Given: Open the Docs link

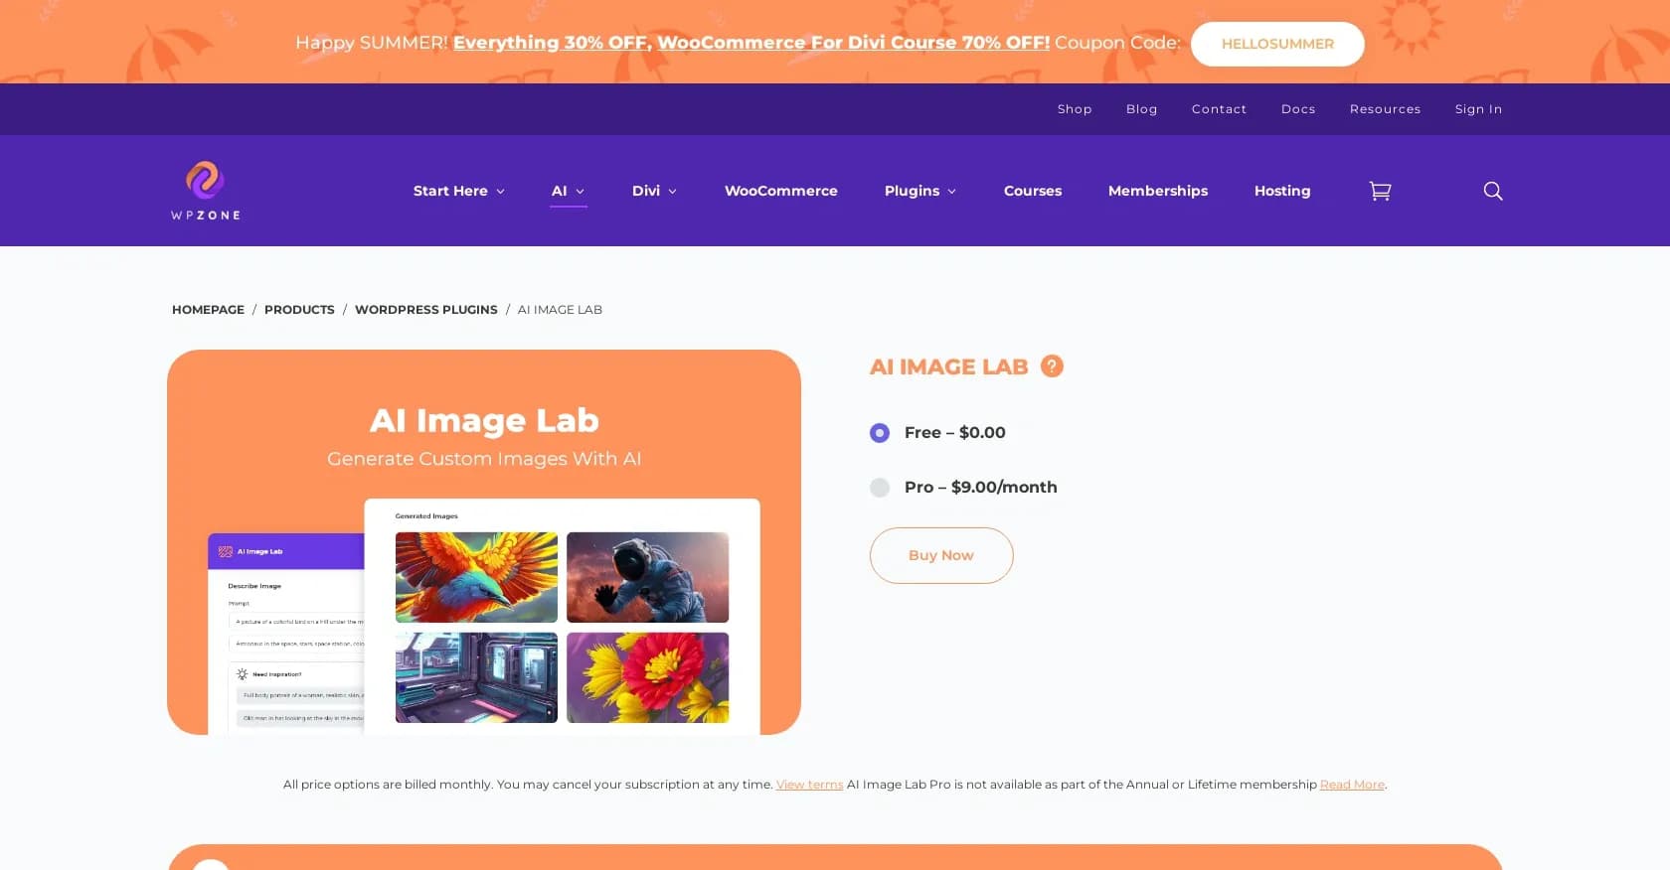Looking at the screenshot, I should click(x=1298, y=109).
